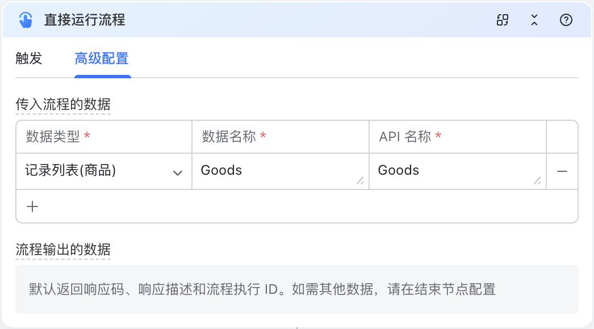This screenshot has width=594, height=329.
Task: Collapse the panel using the header arrows icon
Action: tap(534, 20)
